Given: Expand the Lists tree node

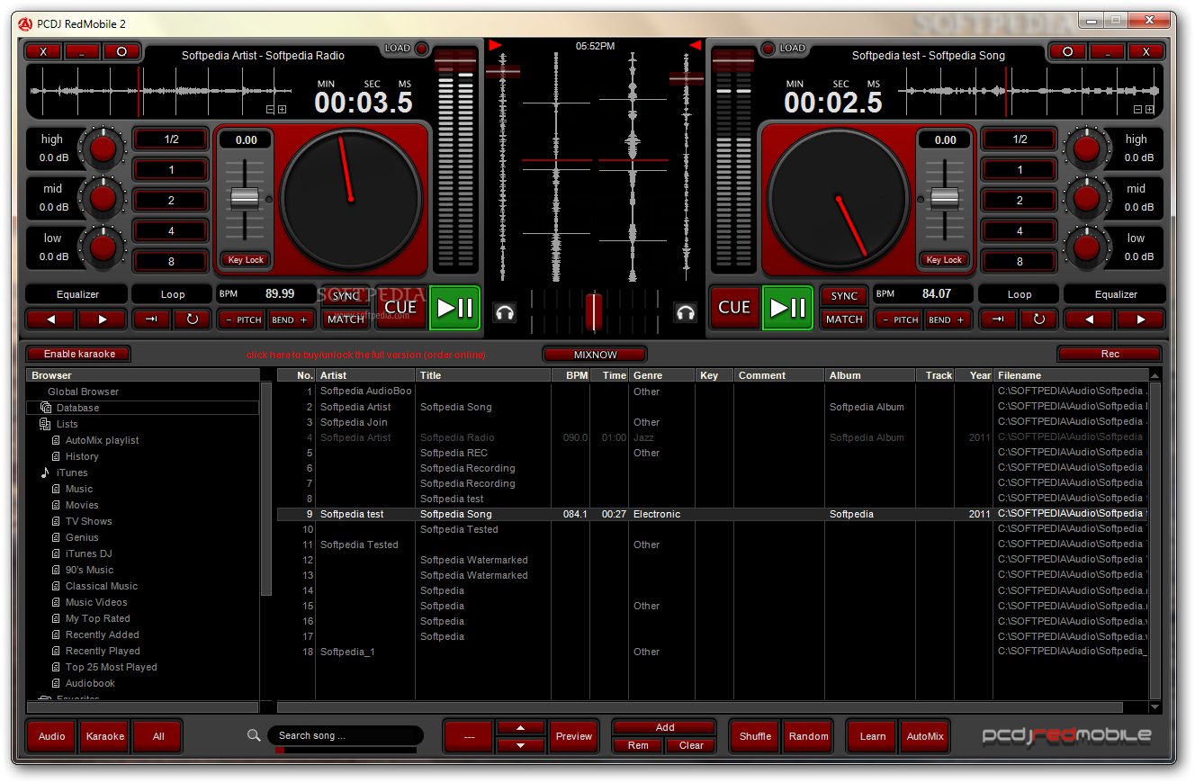Looking at the screenshot, I should point(46,424).
